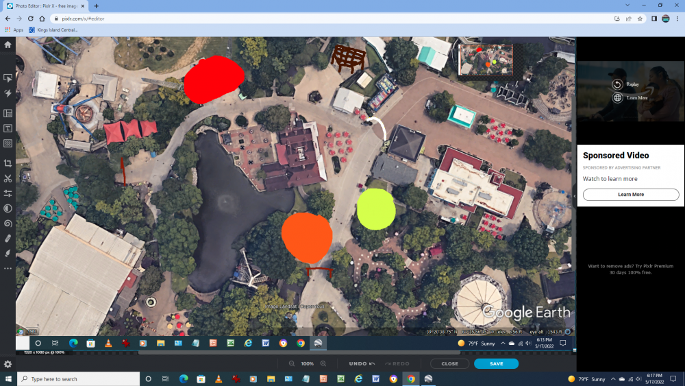Open the Adjust sliders tool
The height and width of the screenshot is (386, 685).
pyautogui.click(x=8, y=193)
